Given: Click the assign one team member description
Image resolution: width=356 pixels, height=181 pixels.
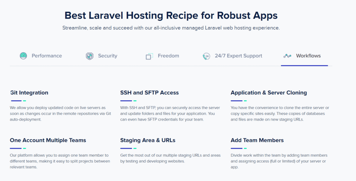Looking at the screenshot, I should [60, 161].
